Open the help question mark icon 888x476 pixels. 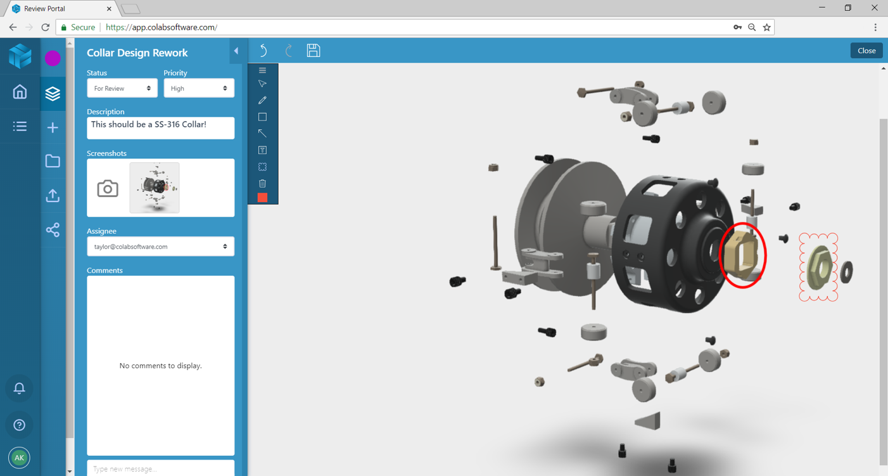click(20, 425)
